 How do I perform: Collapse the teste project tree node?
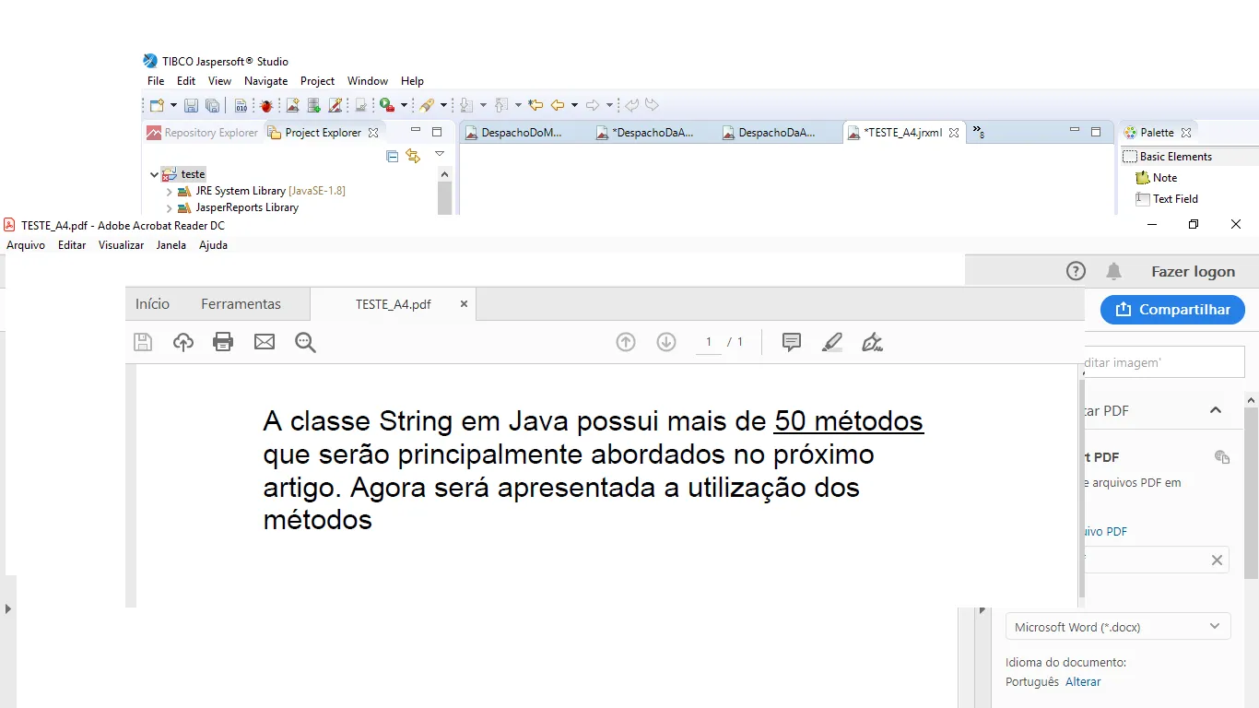click(x=154, y=174)
